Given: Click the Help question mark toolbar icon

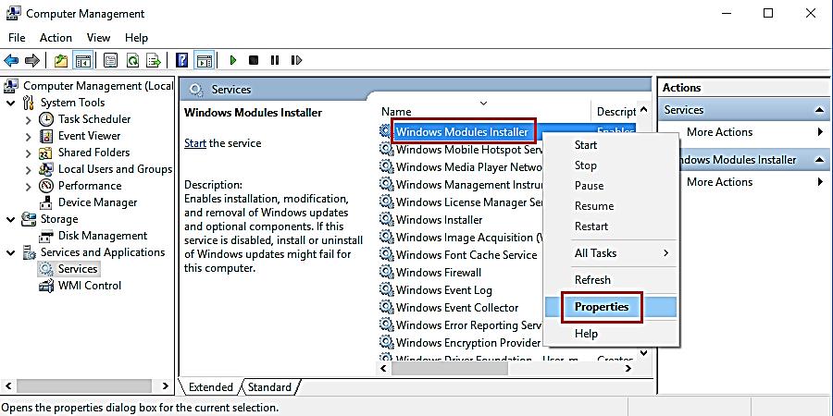Looking at the screenshot, I should (x=182, y=60).
